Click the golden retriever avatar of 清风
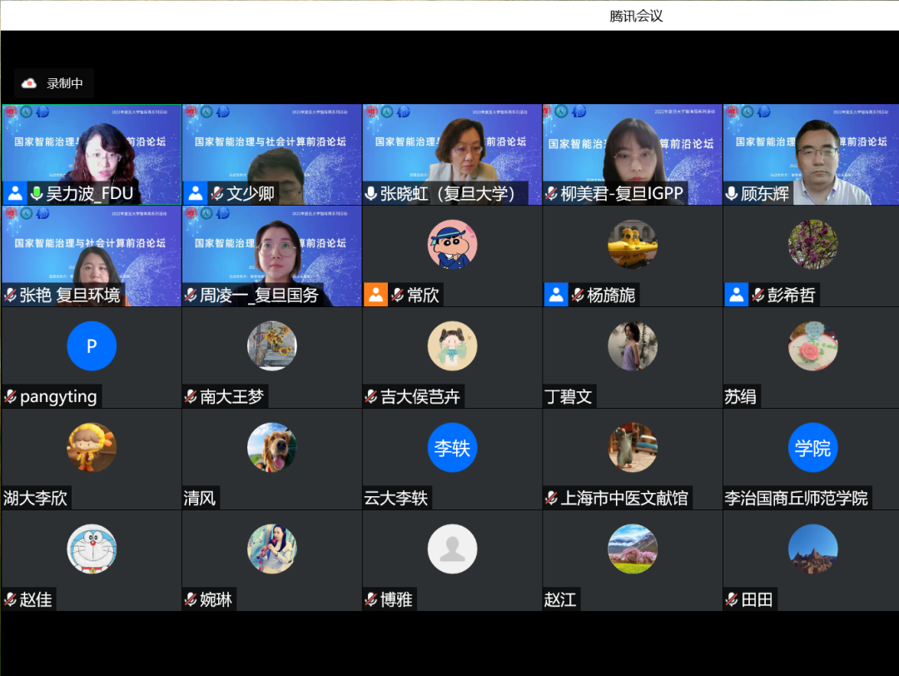This screenshot has width=899, height=676. pos(272,447)
